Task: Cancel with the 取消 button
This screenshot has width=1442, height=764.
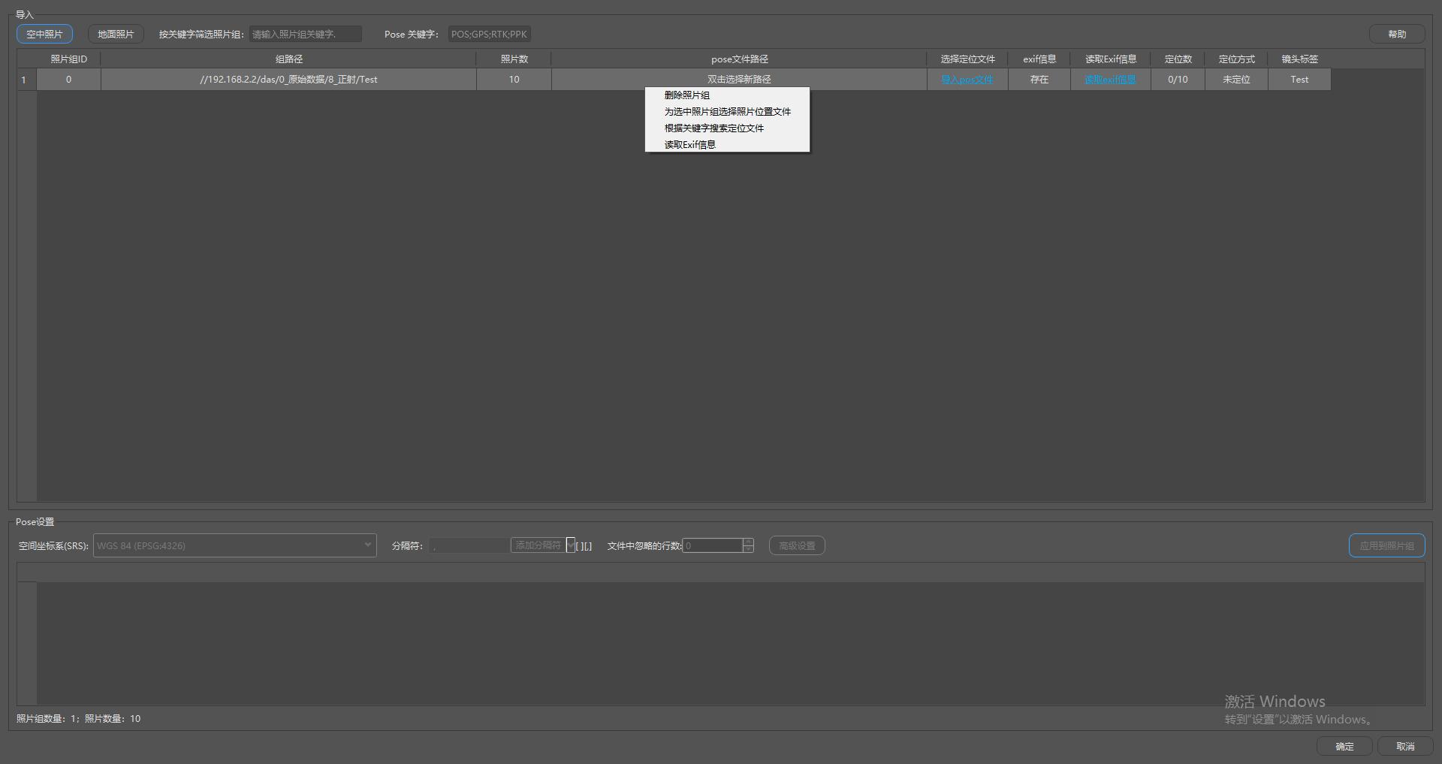Action: point(1405,746)
